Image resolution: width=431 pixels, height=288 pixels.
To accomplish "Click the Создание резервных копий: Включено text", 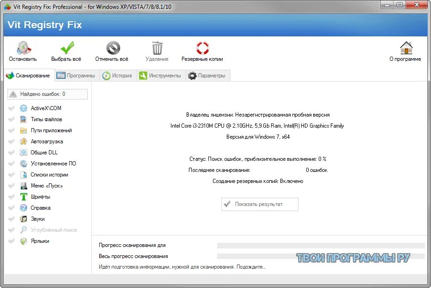I will 258,181.
